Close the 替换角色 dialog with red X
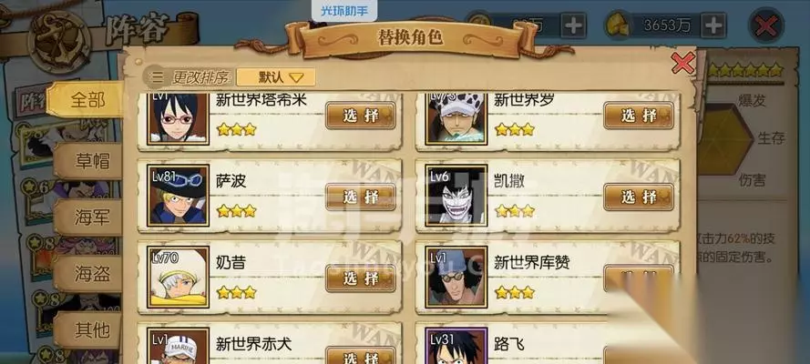 683,63
